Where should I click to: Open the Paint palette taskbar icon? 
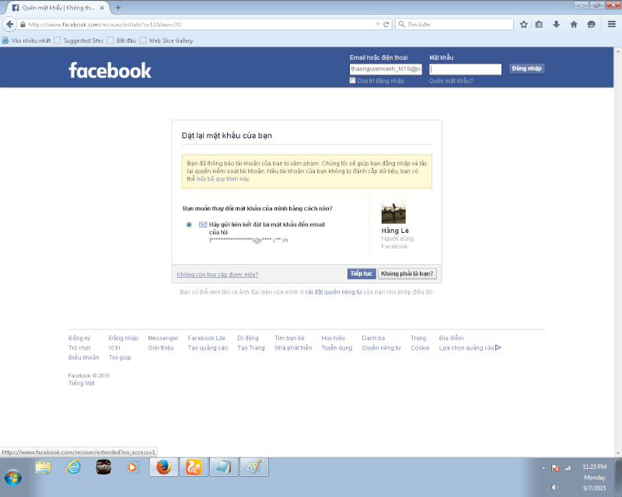pyautogui.click(x=254, y=467)
